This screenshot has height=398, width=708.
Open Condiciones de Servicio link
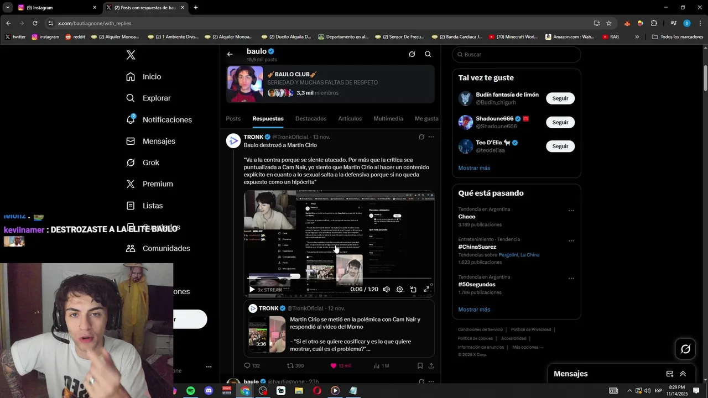(x=480, y=330)
